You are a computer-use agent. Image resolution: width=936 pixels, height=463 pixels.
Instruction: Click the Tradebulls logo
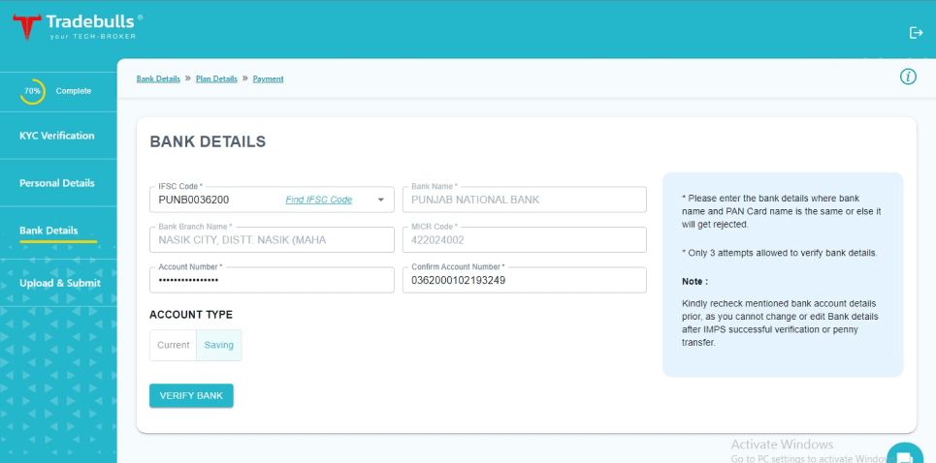coord(78,24)
